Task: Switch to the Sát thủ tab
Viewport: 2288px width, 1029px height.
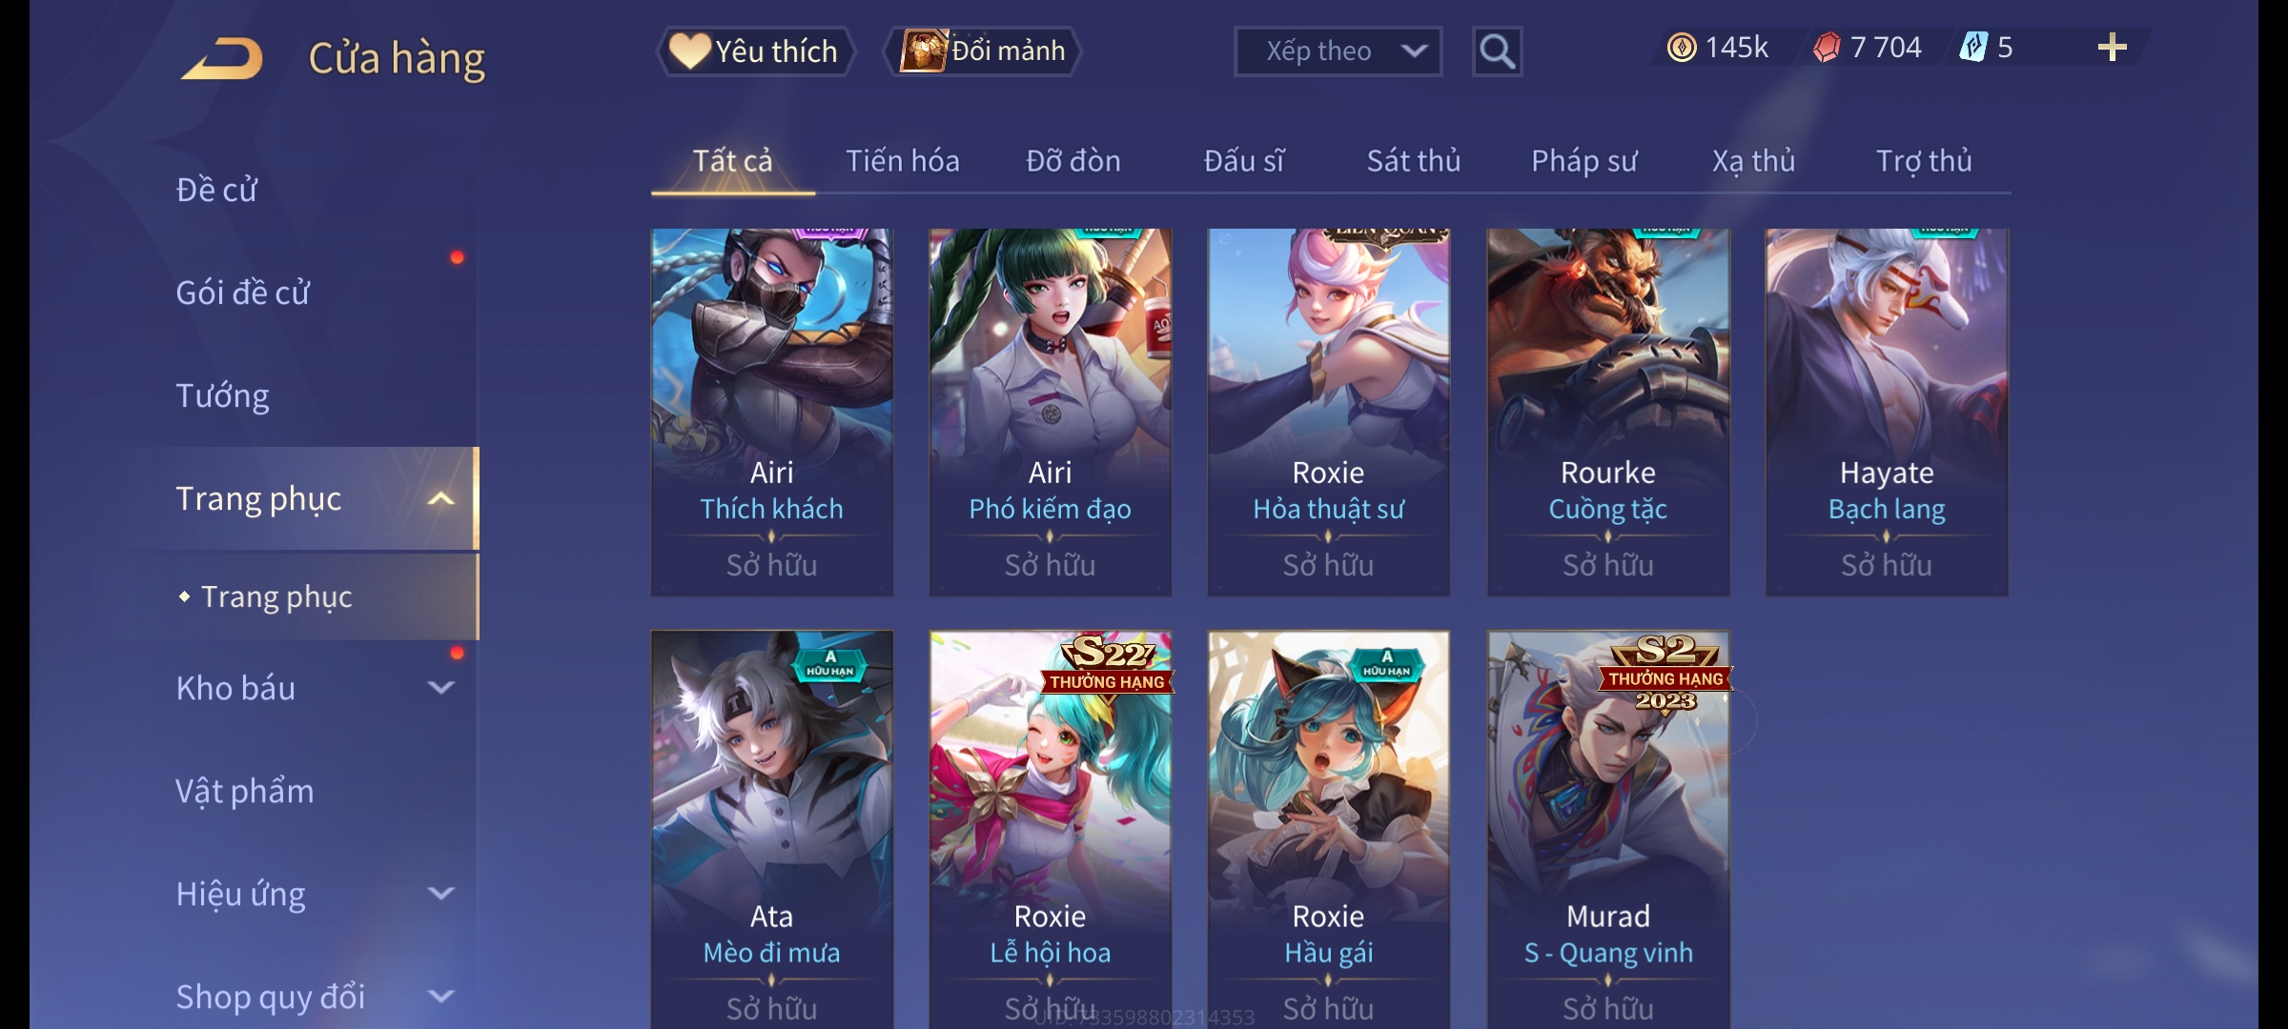Action: coord(1414,161)
